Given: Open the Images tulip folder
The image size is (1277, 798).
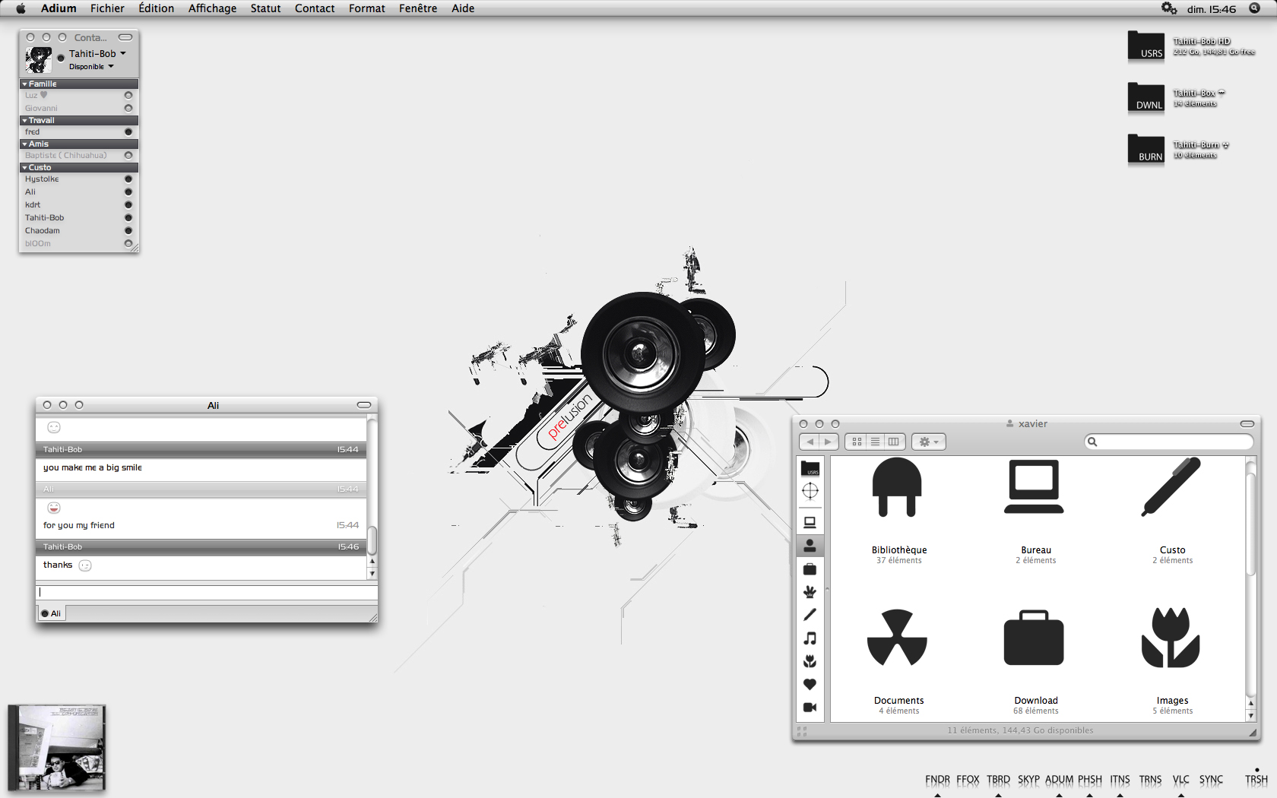Looking at the screenshot, I should (1171, 637).
